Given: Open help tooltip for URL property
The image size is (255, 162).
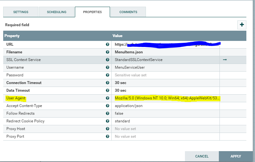Looking at the screenshot, I should [x=108, y=44].
